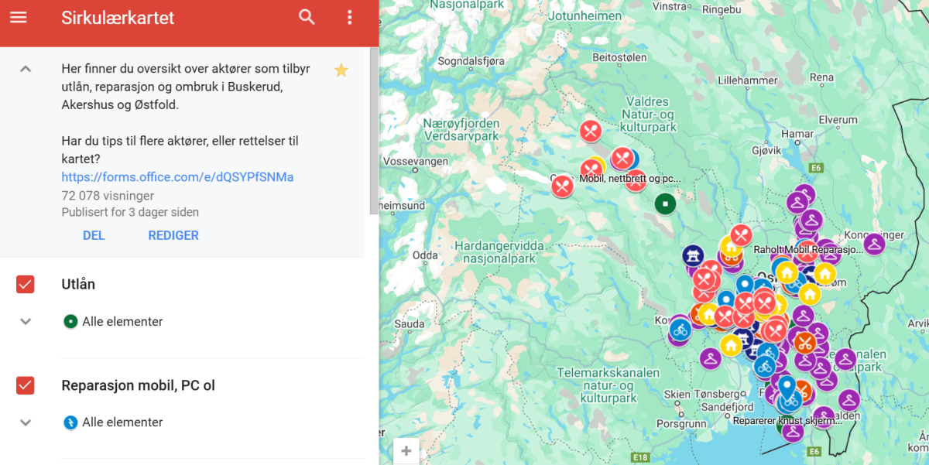Click the Raholt Mobil Reparasjon map label
Image resolution: width=929 pixels, height=465 pixels.
point(807,251)
